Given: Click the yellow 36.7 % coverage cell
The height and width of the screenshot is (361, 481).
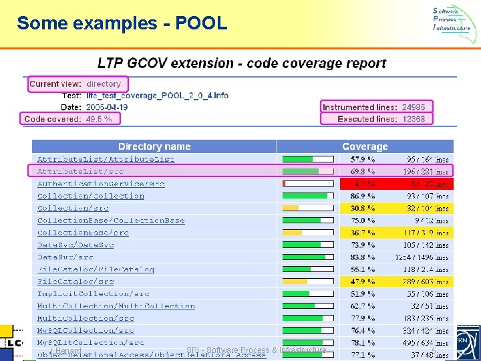Looking at the screenshot, I should tap(363, 233).
